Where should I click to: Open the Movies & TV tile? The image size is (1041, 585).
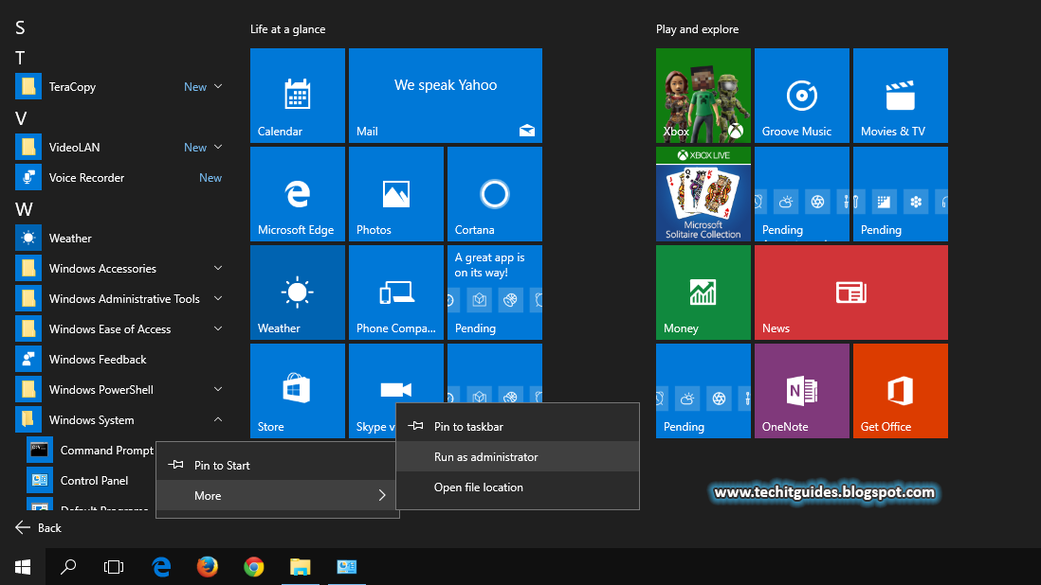point(900,95)
